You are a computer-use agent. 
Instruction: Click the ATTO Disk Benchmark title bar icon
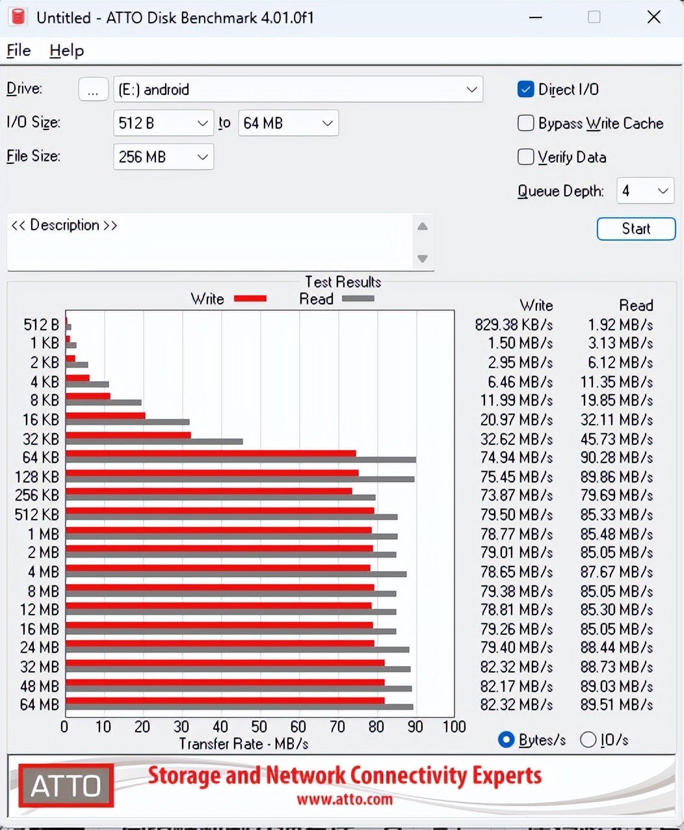click(18, 17)
